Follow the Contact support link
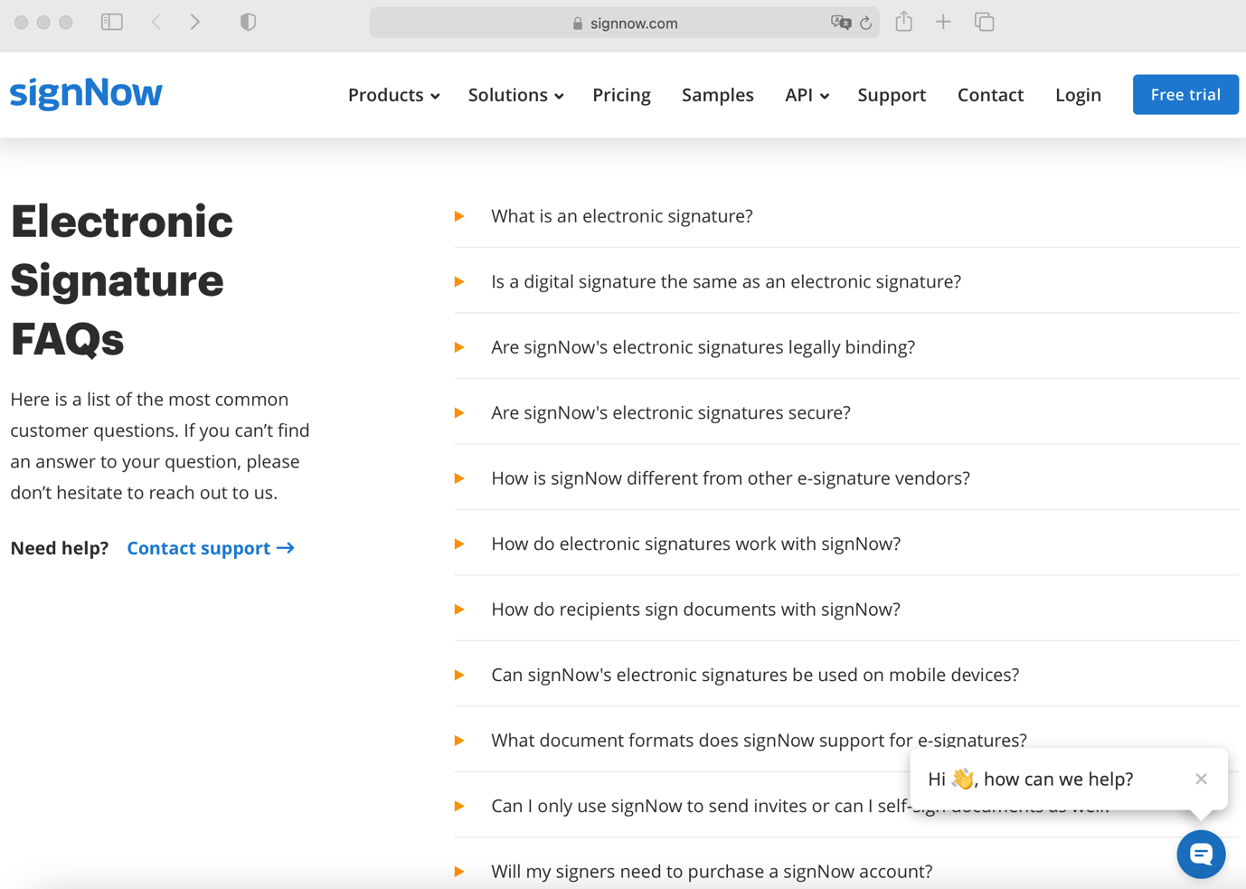 [x=210, y=548]
